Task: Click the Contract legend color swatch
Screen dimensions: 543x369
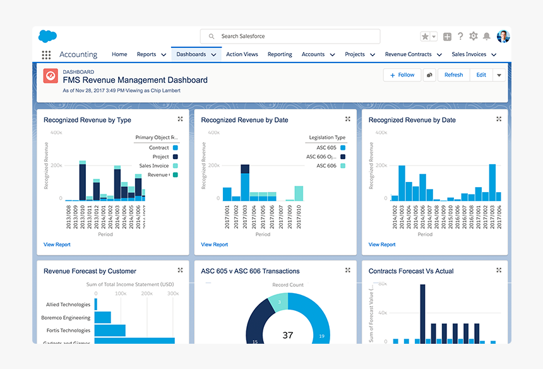Action: (x=176, y=148)
